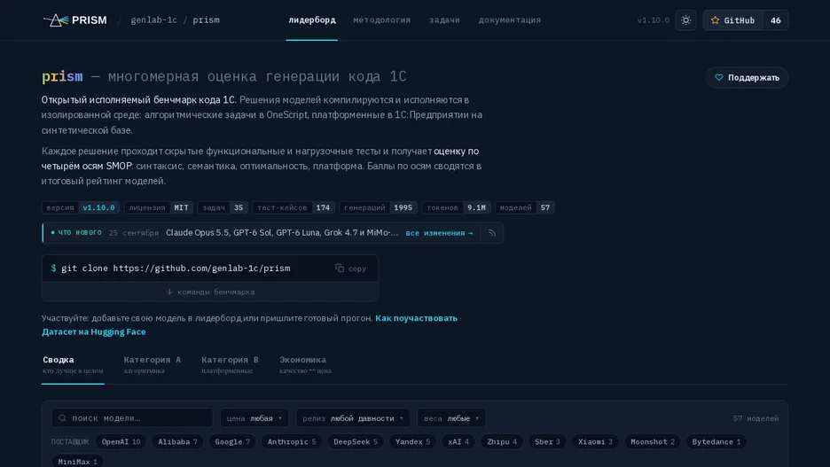Filter by Xiaomi vendor chip
Image resolution: width=830 pixels, height=467 pixels.
pyautogui.click(x=595, y=441)
